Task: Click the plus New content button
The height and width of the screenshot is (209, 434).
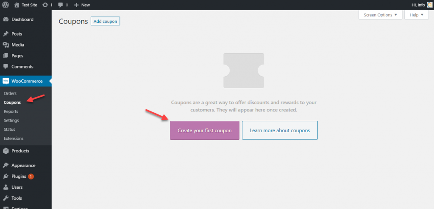Action: pyautogui.click(x=82, y=5)
